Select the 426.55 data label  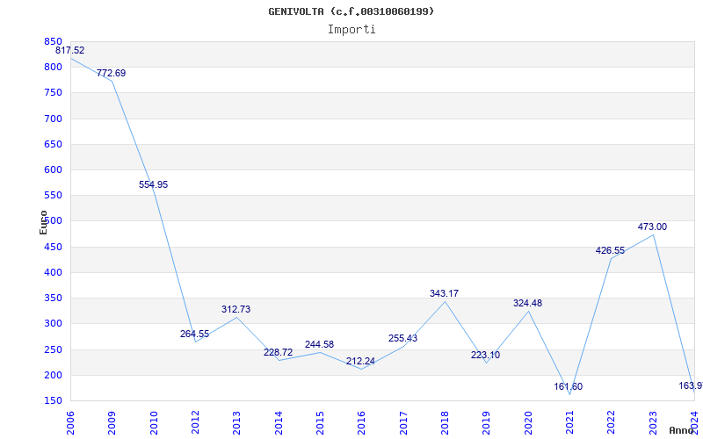point(610,251)
